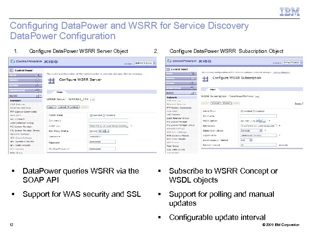Image resolution: width=309 pixels, height=232 pixels.
Task: Click plus button beside SSL Proxy Profile
Action: click(x=104, y=131)
